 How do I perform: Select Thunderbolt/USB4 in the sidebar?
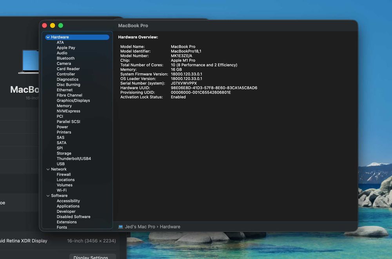[74, 158]
